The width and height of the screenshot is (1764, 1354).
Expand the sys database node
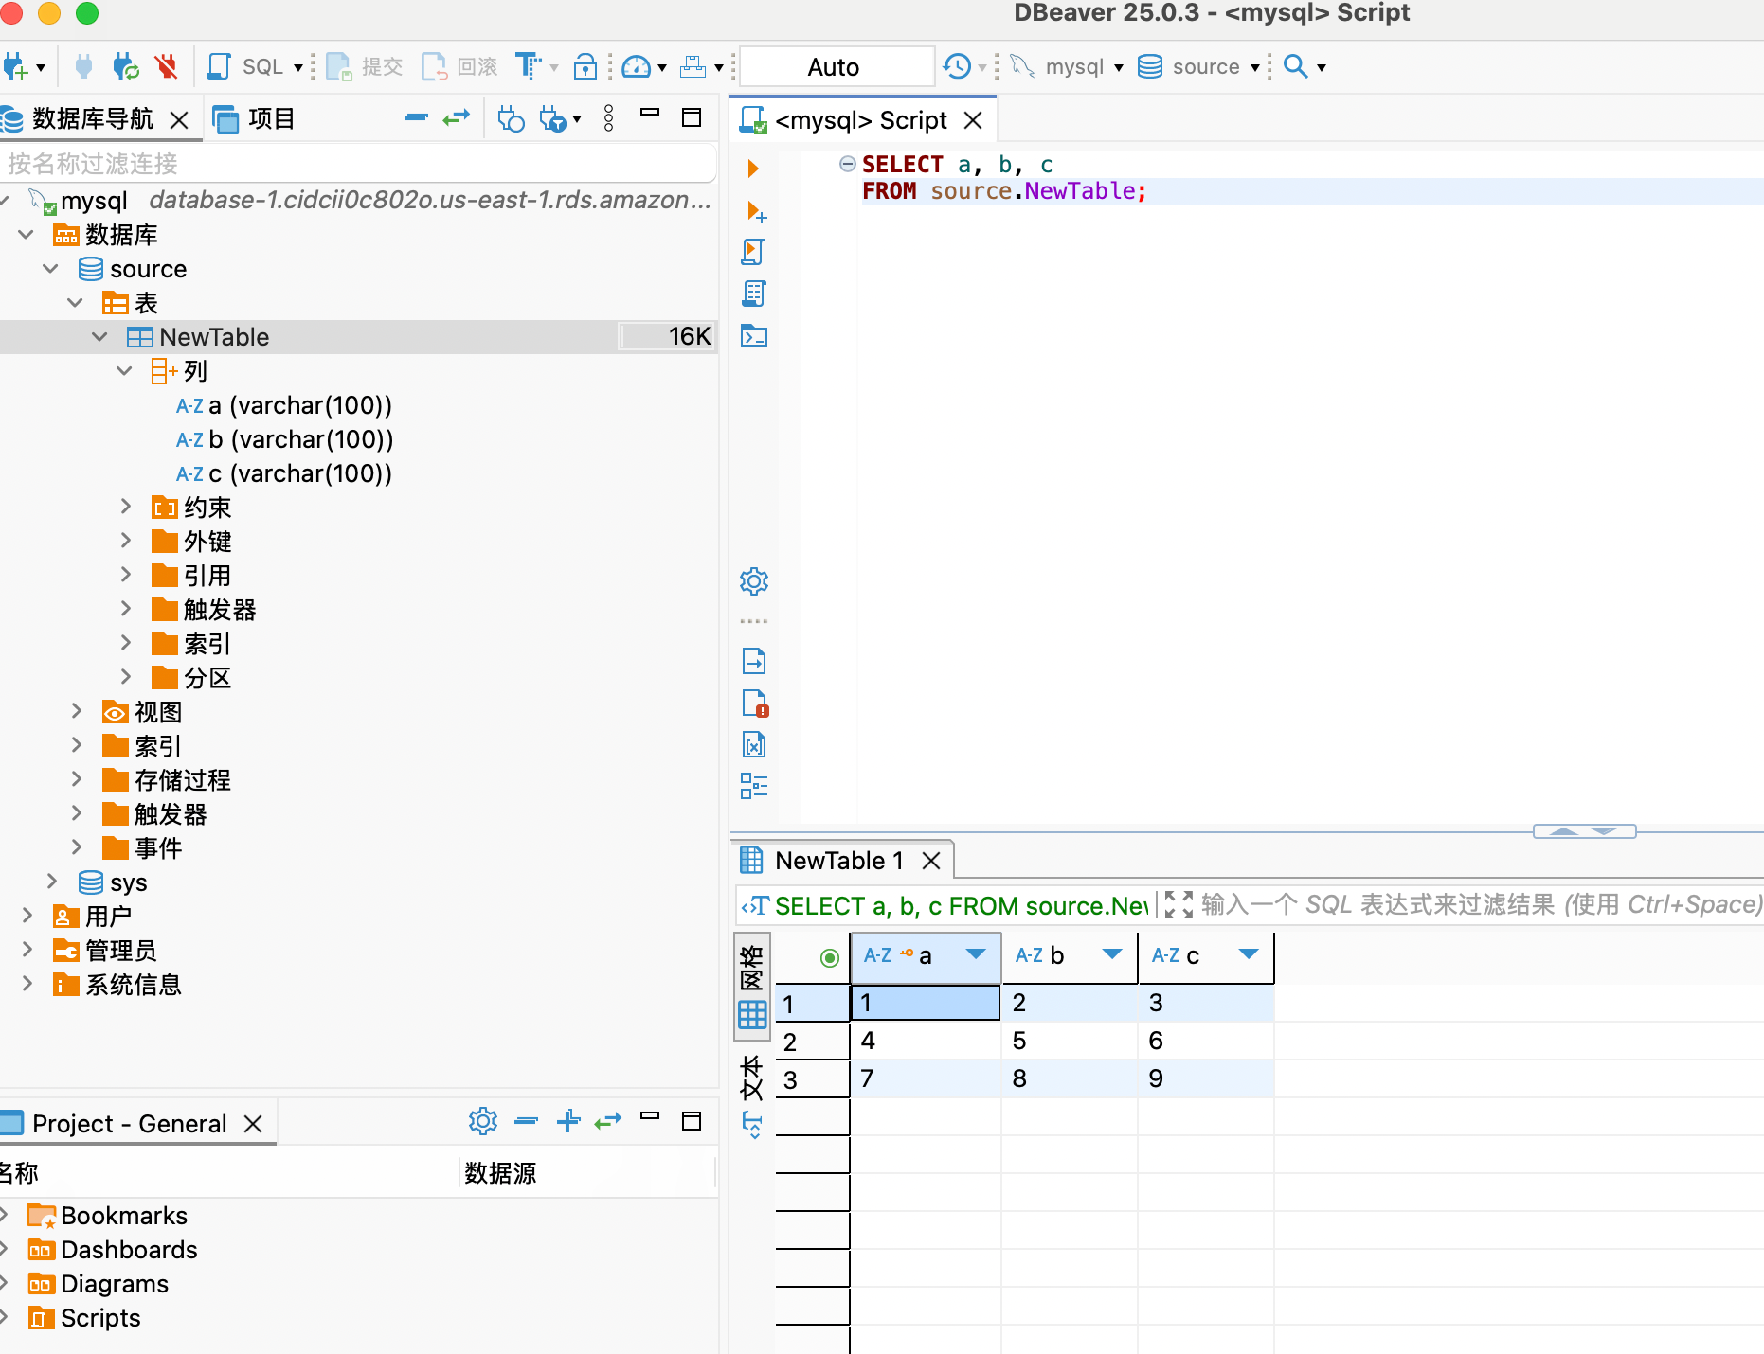point(51,882)
